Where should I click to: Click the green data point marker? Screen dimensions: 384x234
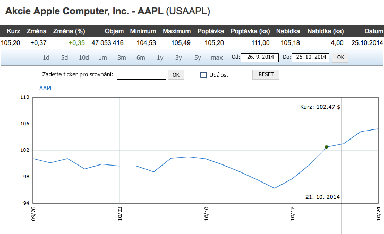tap(326, 147)
